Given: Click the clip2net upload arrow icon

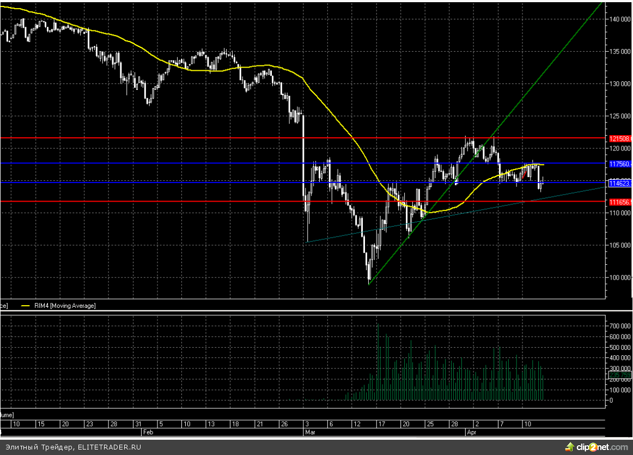Looking at the screenshot, I should [x=570, y=447].
